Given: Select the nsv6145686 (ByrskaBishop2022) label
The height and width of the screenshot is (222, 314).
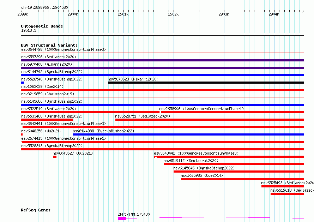Looking at the screenshot, I should point(52,101).
